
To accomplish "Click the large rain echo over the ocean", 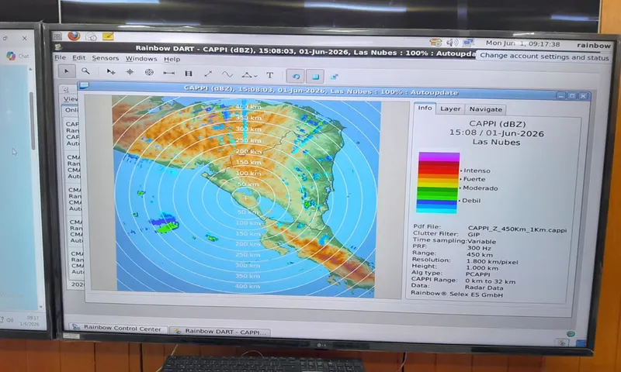I will [x=165, y=223].
